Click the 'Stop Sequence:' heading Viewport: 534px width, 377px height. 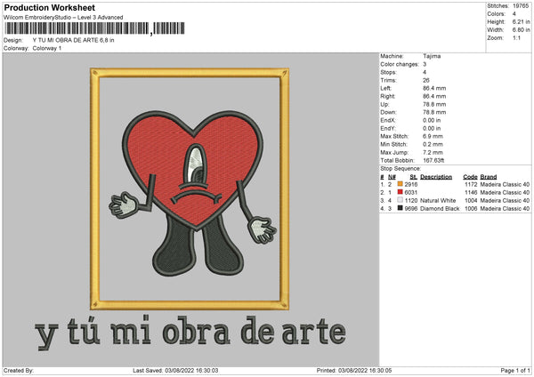[400, 169]
